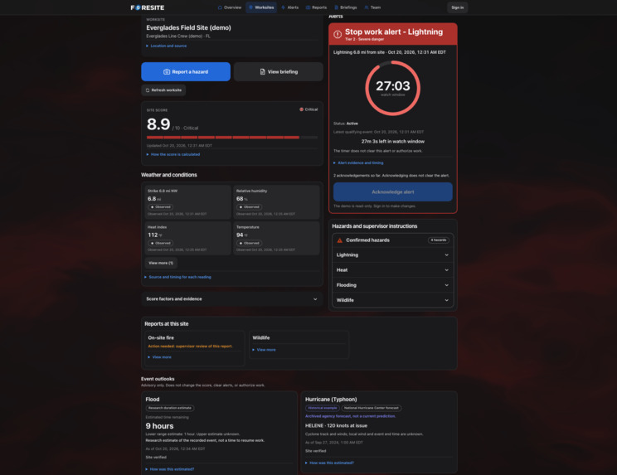Screen dimensions: 617x475
Task: Click the action needed supervisor review text
Action: [190, 347]
